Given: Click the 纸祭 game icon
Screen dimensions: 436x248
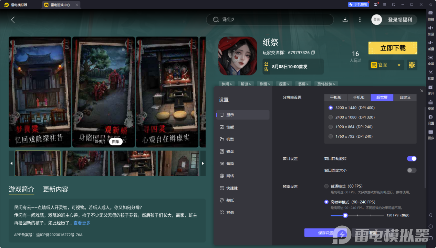Looking at the screenshot, I should (238, 56).
